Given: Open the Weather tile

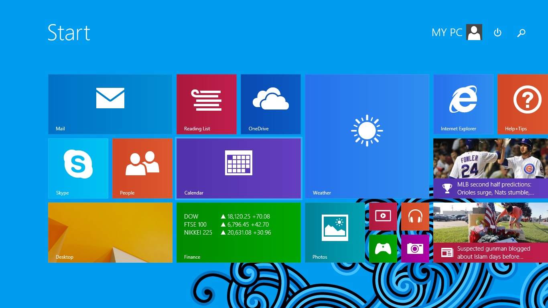Looking at the screenshot, I should [x=367, y=136].
